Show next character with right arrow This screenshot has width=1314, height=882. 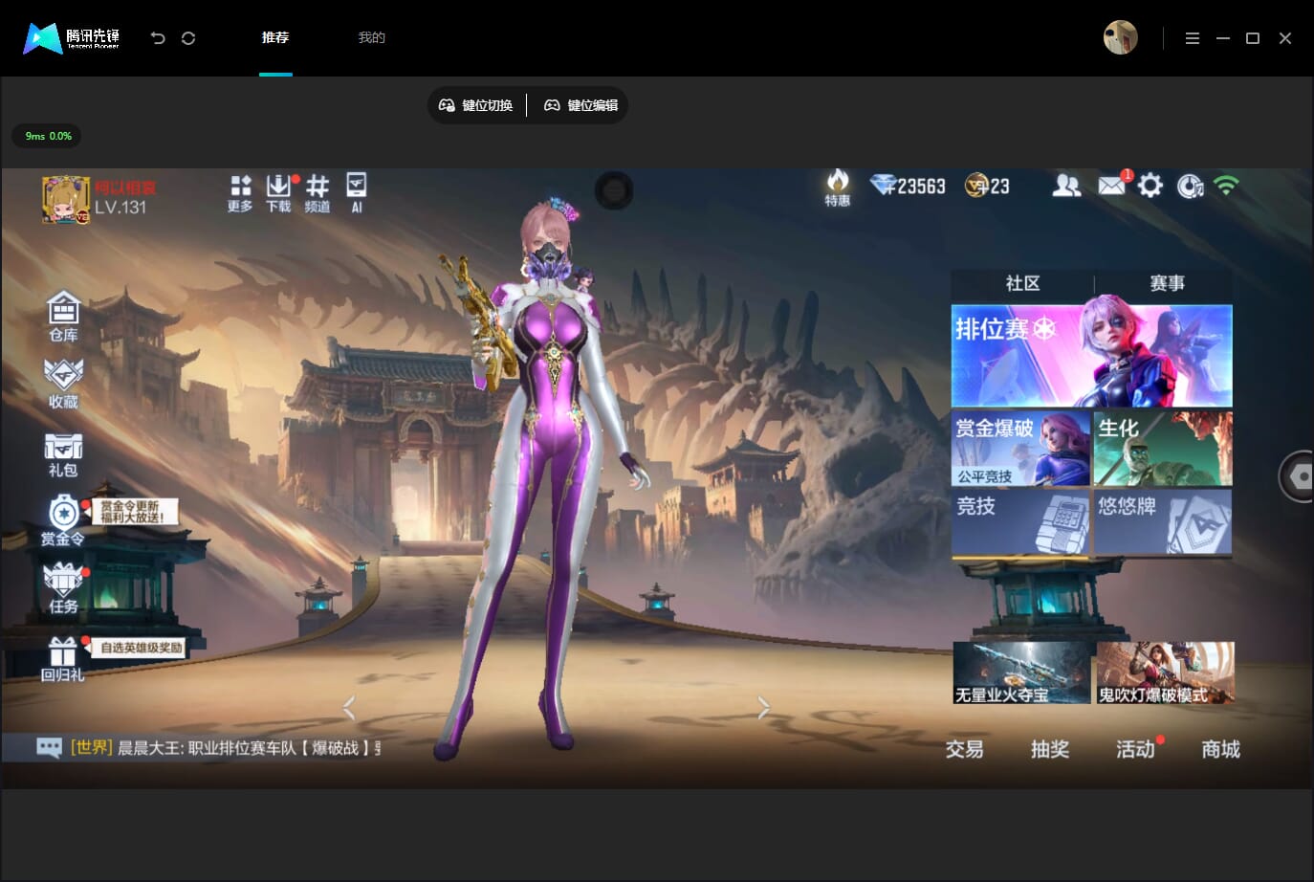coord(763,708)
